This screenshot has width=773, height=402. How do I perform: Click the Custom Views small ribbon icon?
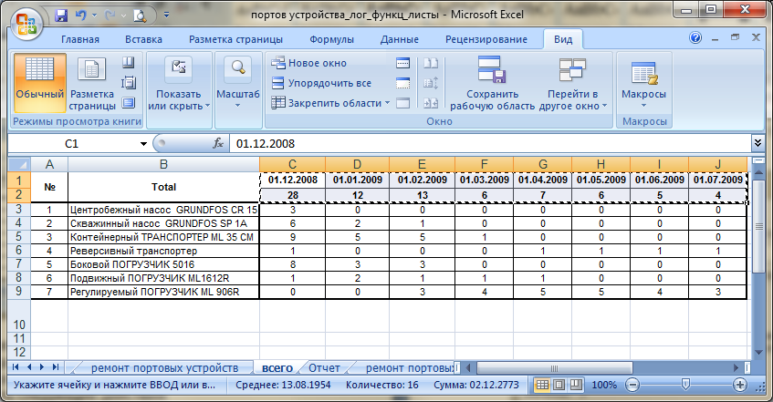click(128, 83)
